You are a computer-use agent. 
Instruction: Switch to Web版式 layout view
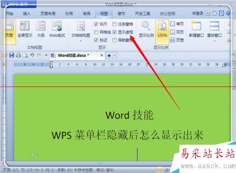(57, 30)
